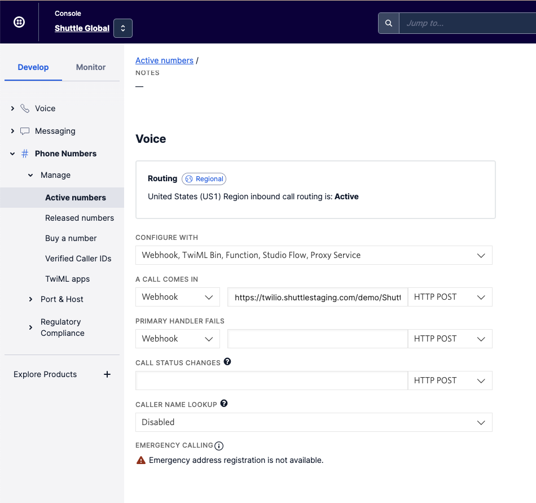Expand the Port & Host section
The width and height of the screenshot is (536, 503).
(30, 299)
